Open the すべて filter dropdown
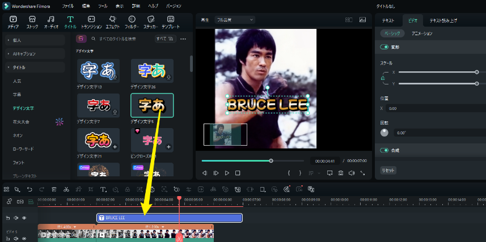 tap(166, 39)
